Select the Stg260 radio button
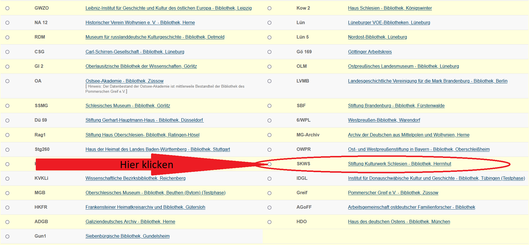 pyautogui.click(x=7, y=150)
